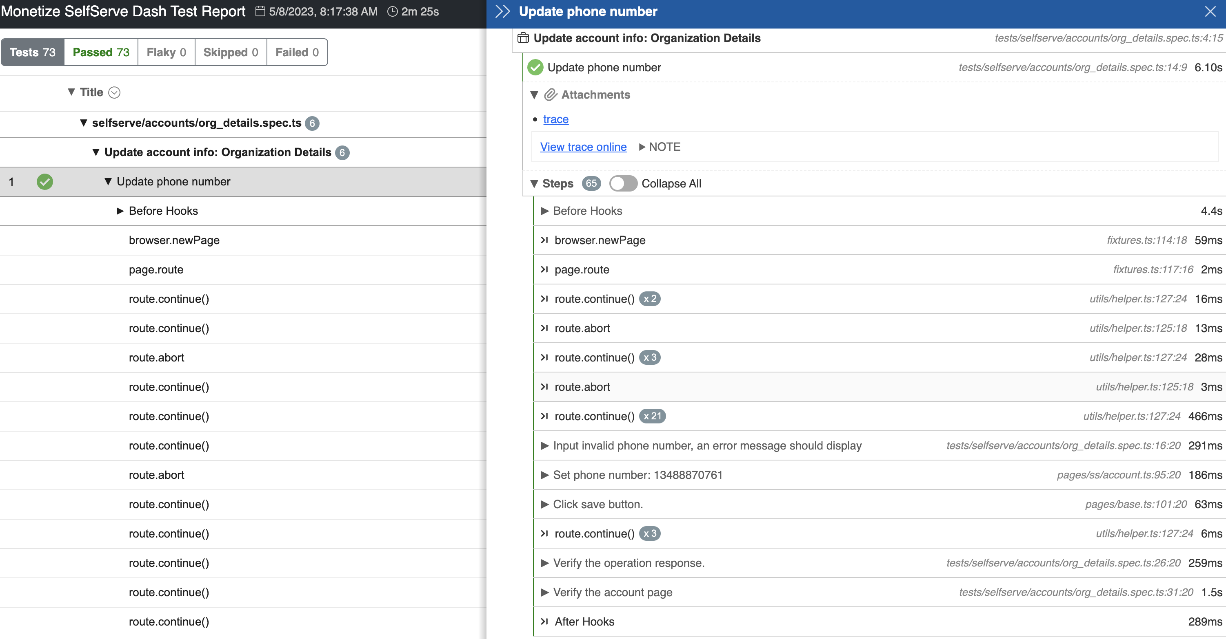
Task: Click the calendar date icon in header
Action: (x=260, y=11)
